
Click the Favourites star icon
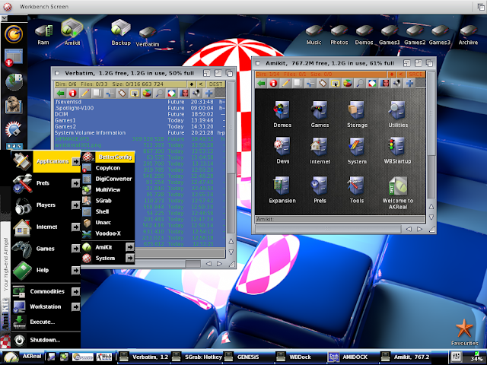coord(464,332)
